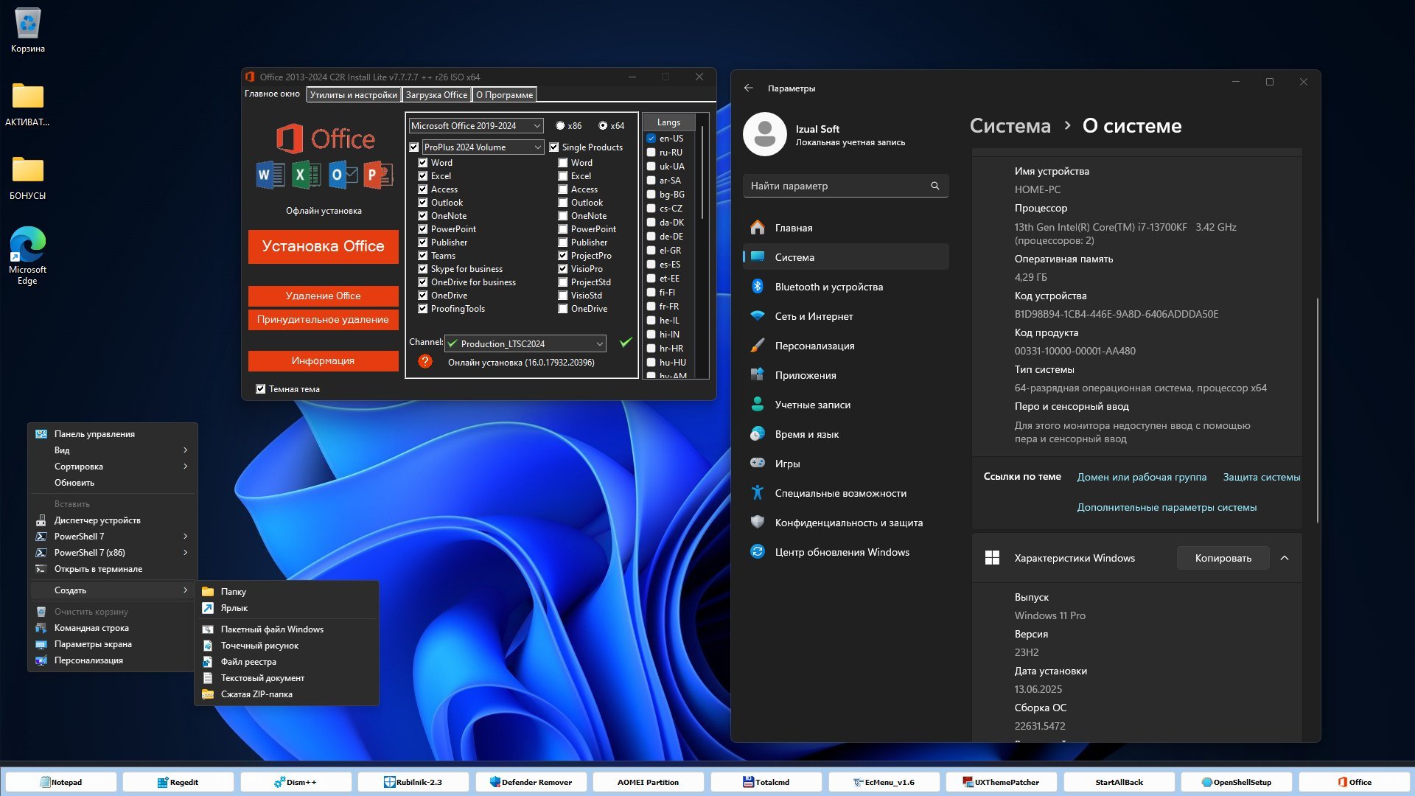The width and height of the screenshot is (1415, 796).
Task: Uncheck VisioPro single product
Action: [563, 269]
